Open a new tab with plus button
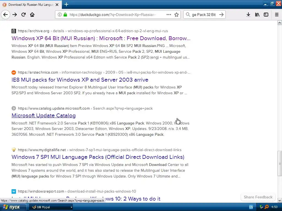This screenshot has width=282, height=211. 66,4
